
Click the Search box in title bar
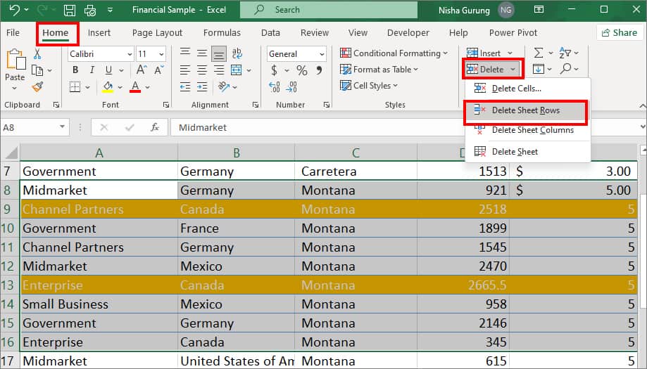coord(329,10)
